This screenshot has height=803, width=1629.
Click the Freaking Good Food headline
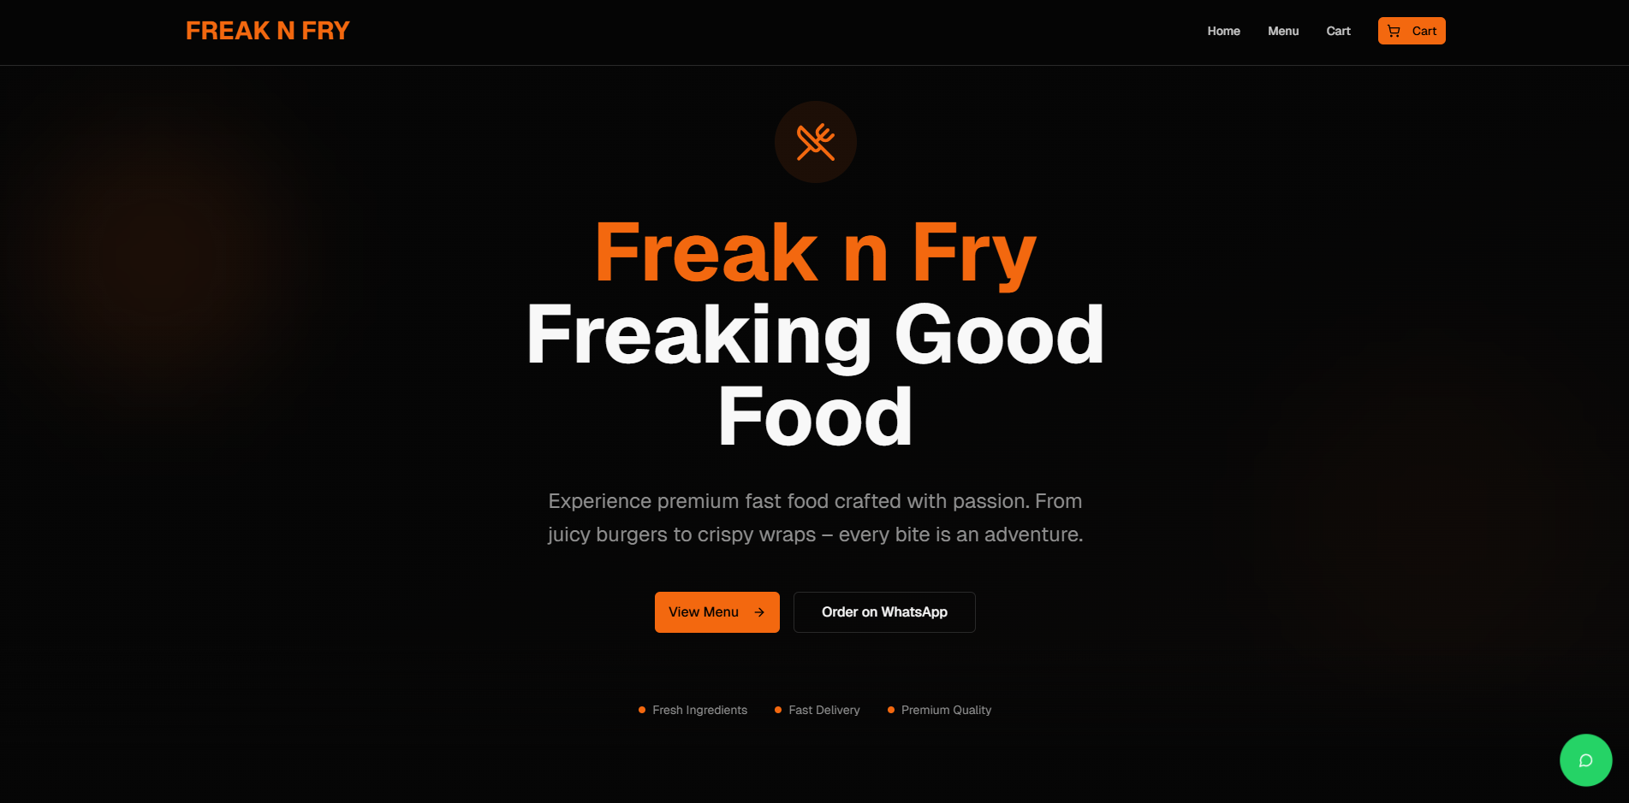pos(816,375)
